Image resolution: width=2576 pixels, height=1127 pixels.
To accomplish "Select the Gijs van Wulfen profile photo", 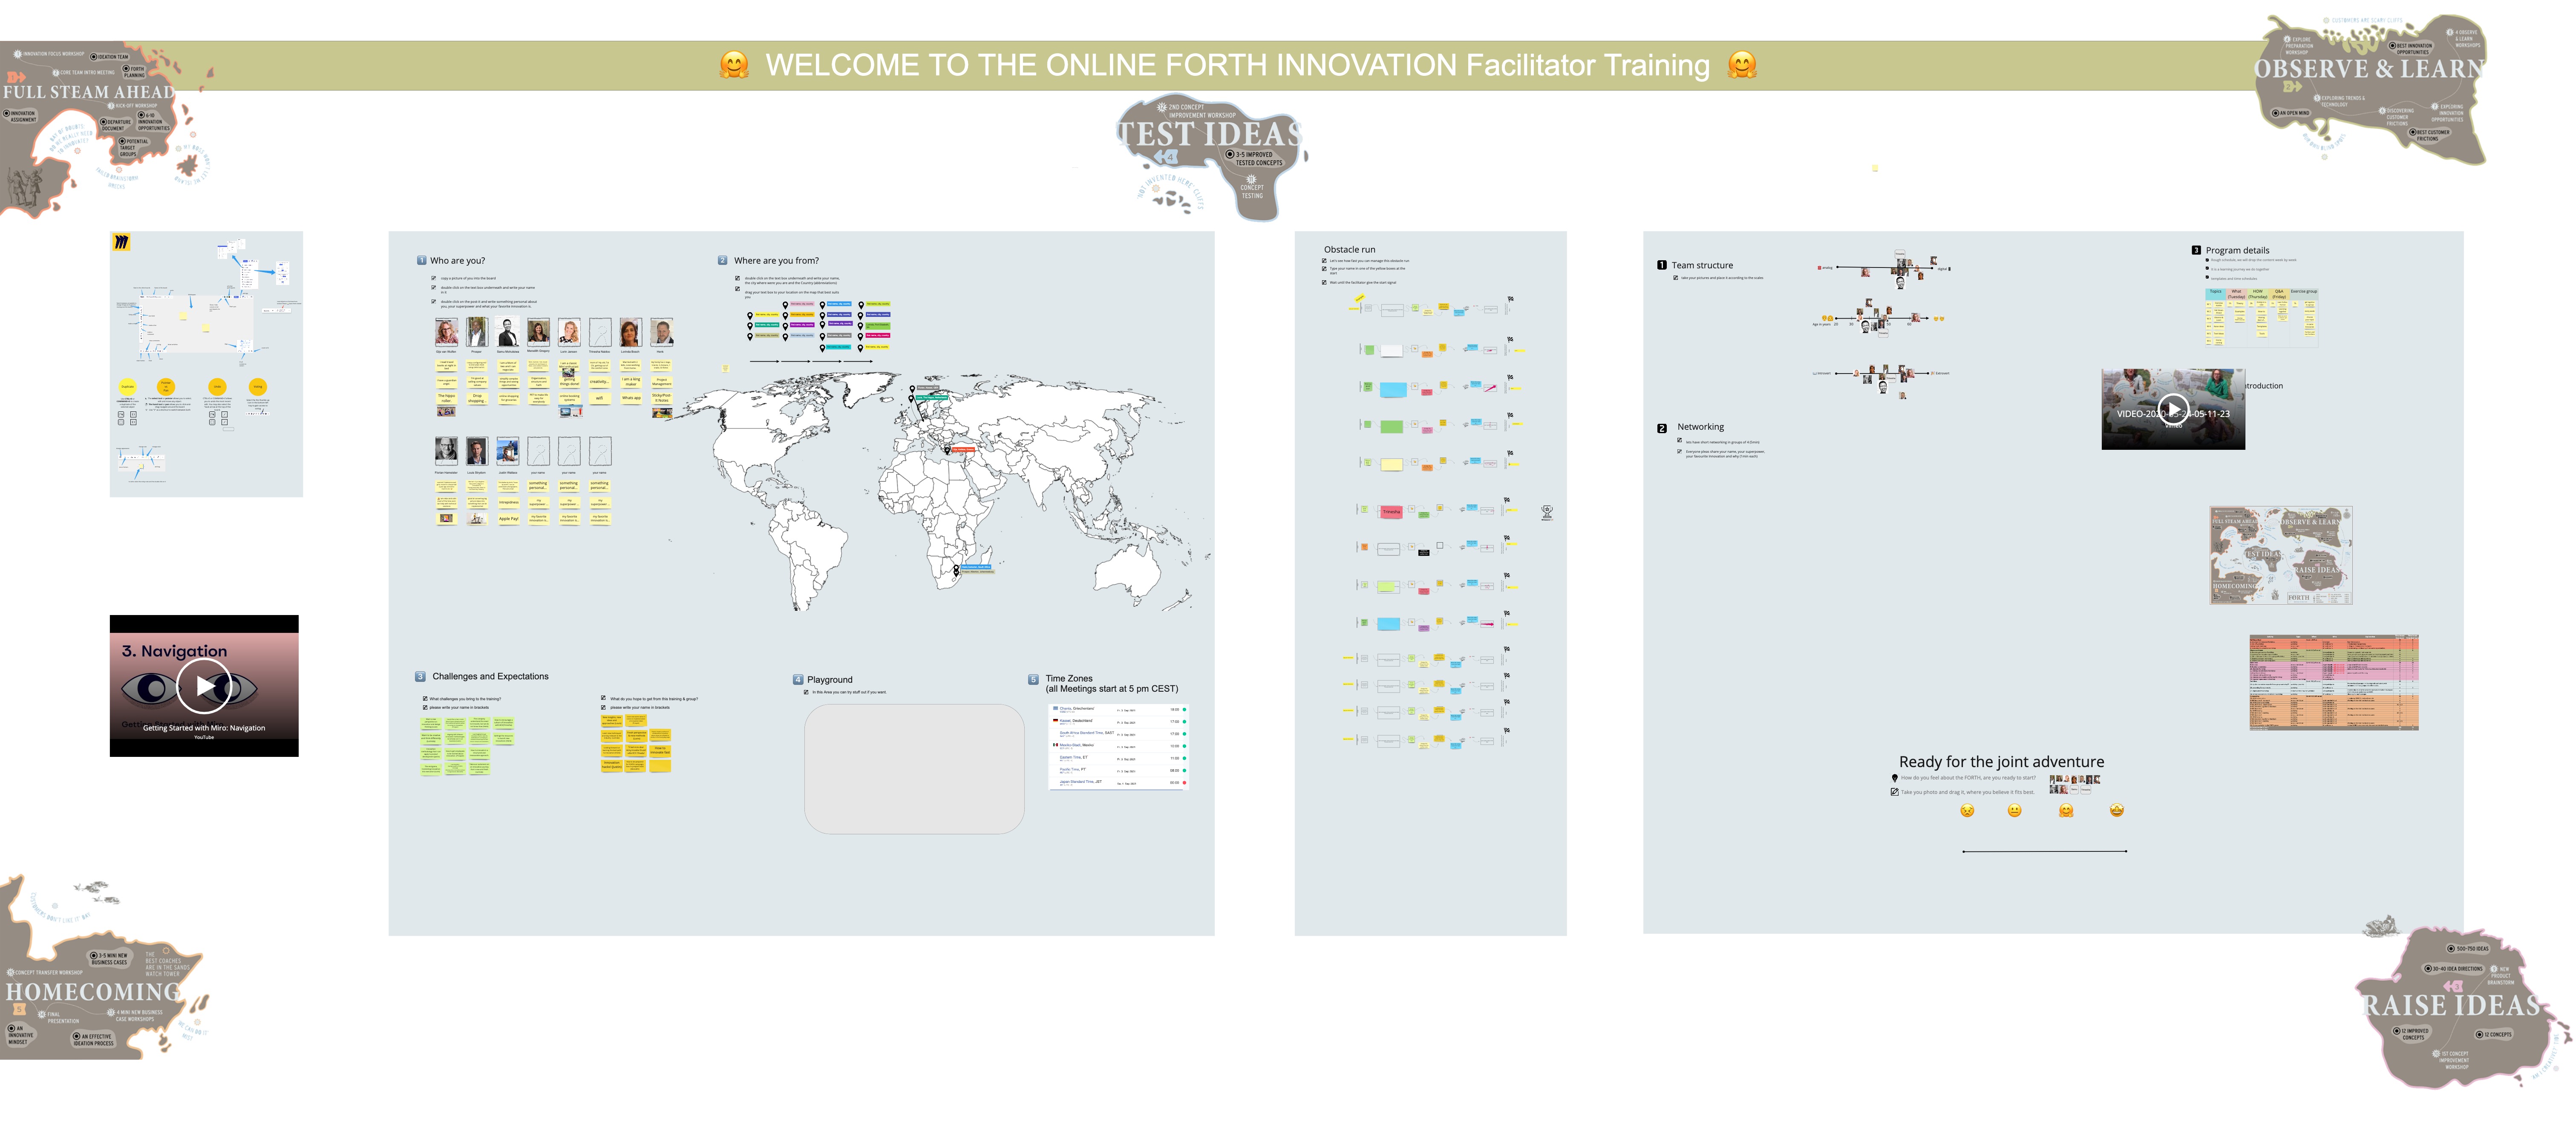I will coord(446,332).
